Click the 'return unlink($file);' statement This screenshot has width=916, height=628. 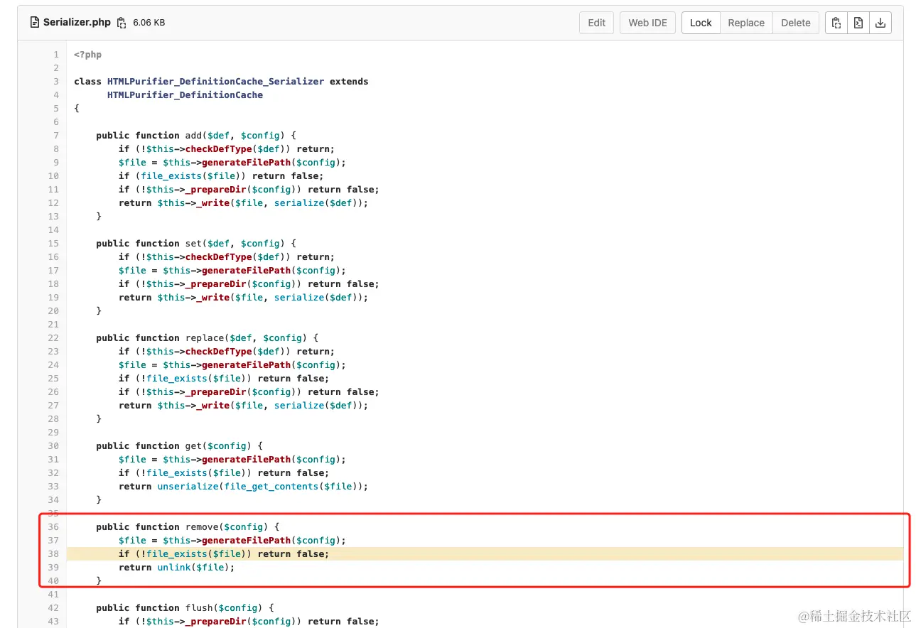tap(176, 568)
